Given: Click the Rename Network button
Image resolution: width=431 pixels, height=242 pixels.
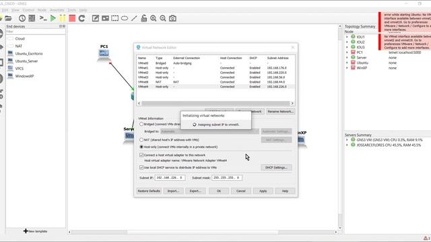Looking at the screenshot, I should click(281, 112).
